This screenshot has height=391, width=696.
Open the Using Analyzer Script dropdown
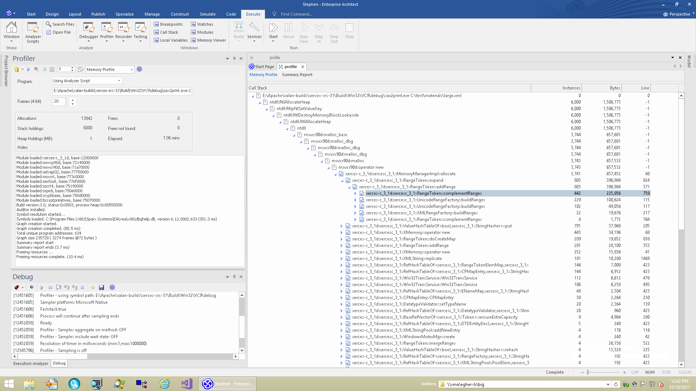119,81
